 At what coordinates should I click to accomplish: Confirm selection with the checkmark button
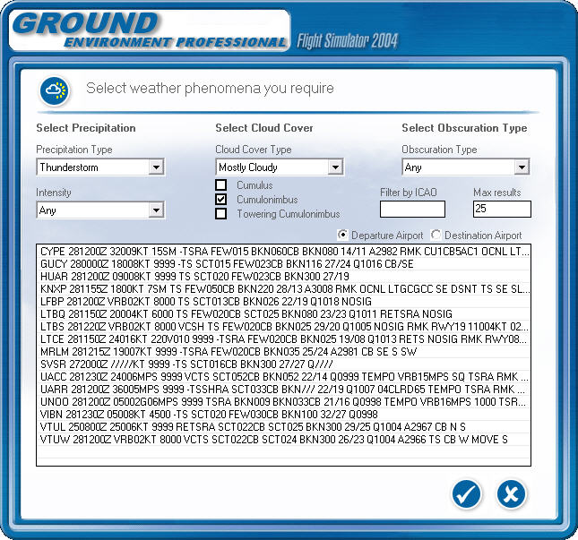click(467, 494)
